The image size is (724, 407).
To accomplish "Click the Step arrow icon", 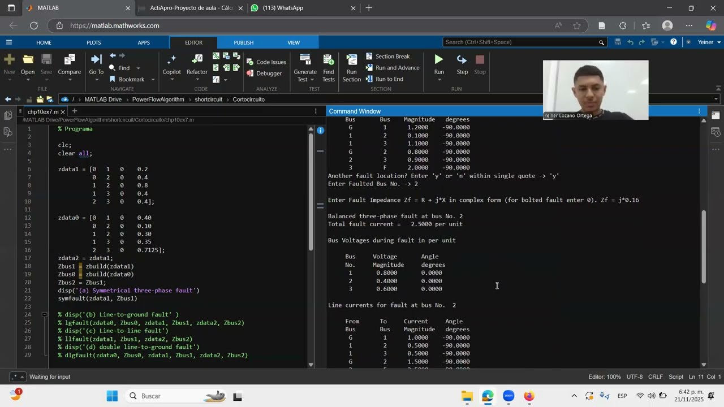I will [462, 59].
